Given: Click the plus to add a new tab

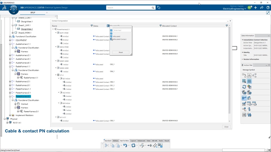Looking at the screenshot, I should coord(47,13).
